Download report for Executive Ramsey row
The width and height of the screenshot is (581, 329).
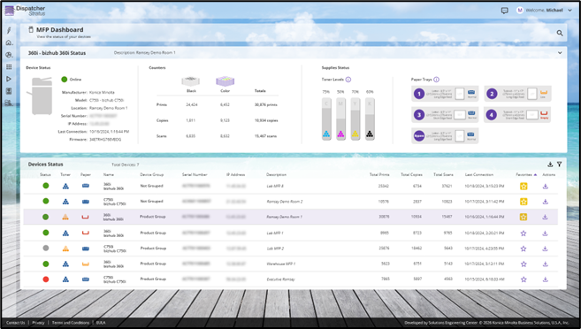click(545, 279)
